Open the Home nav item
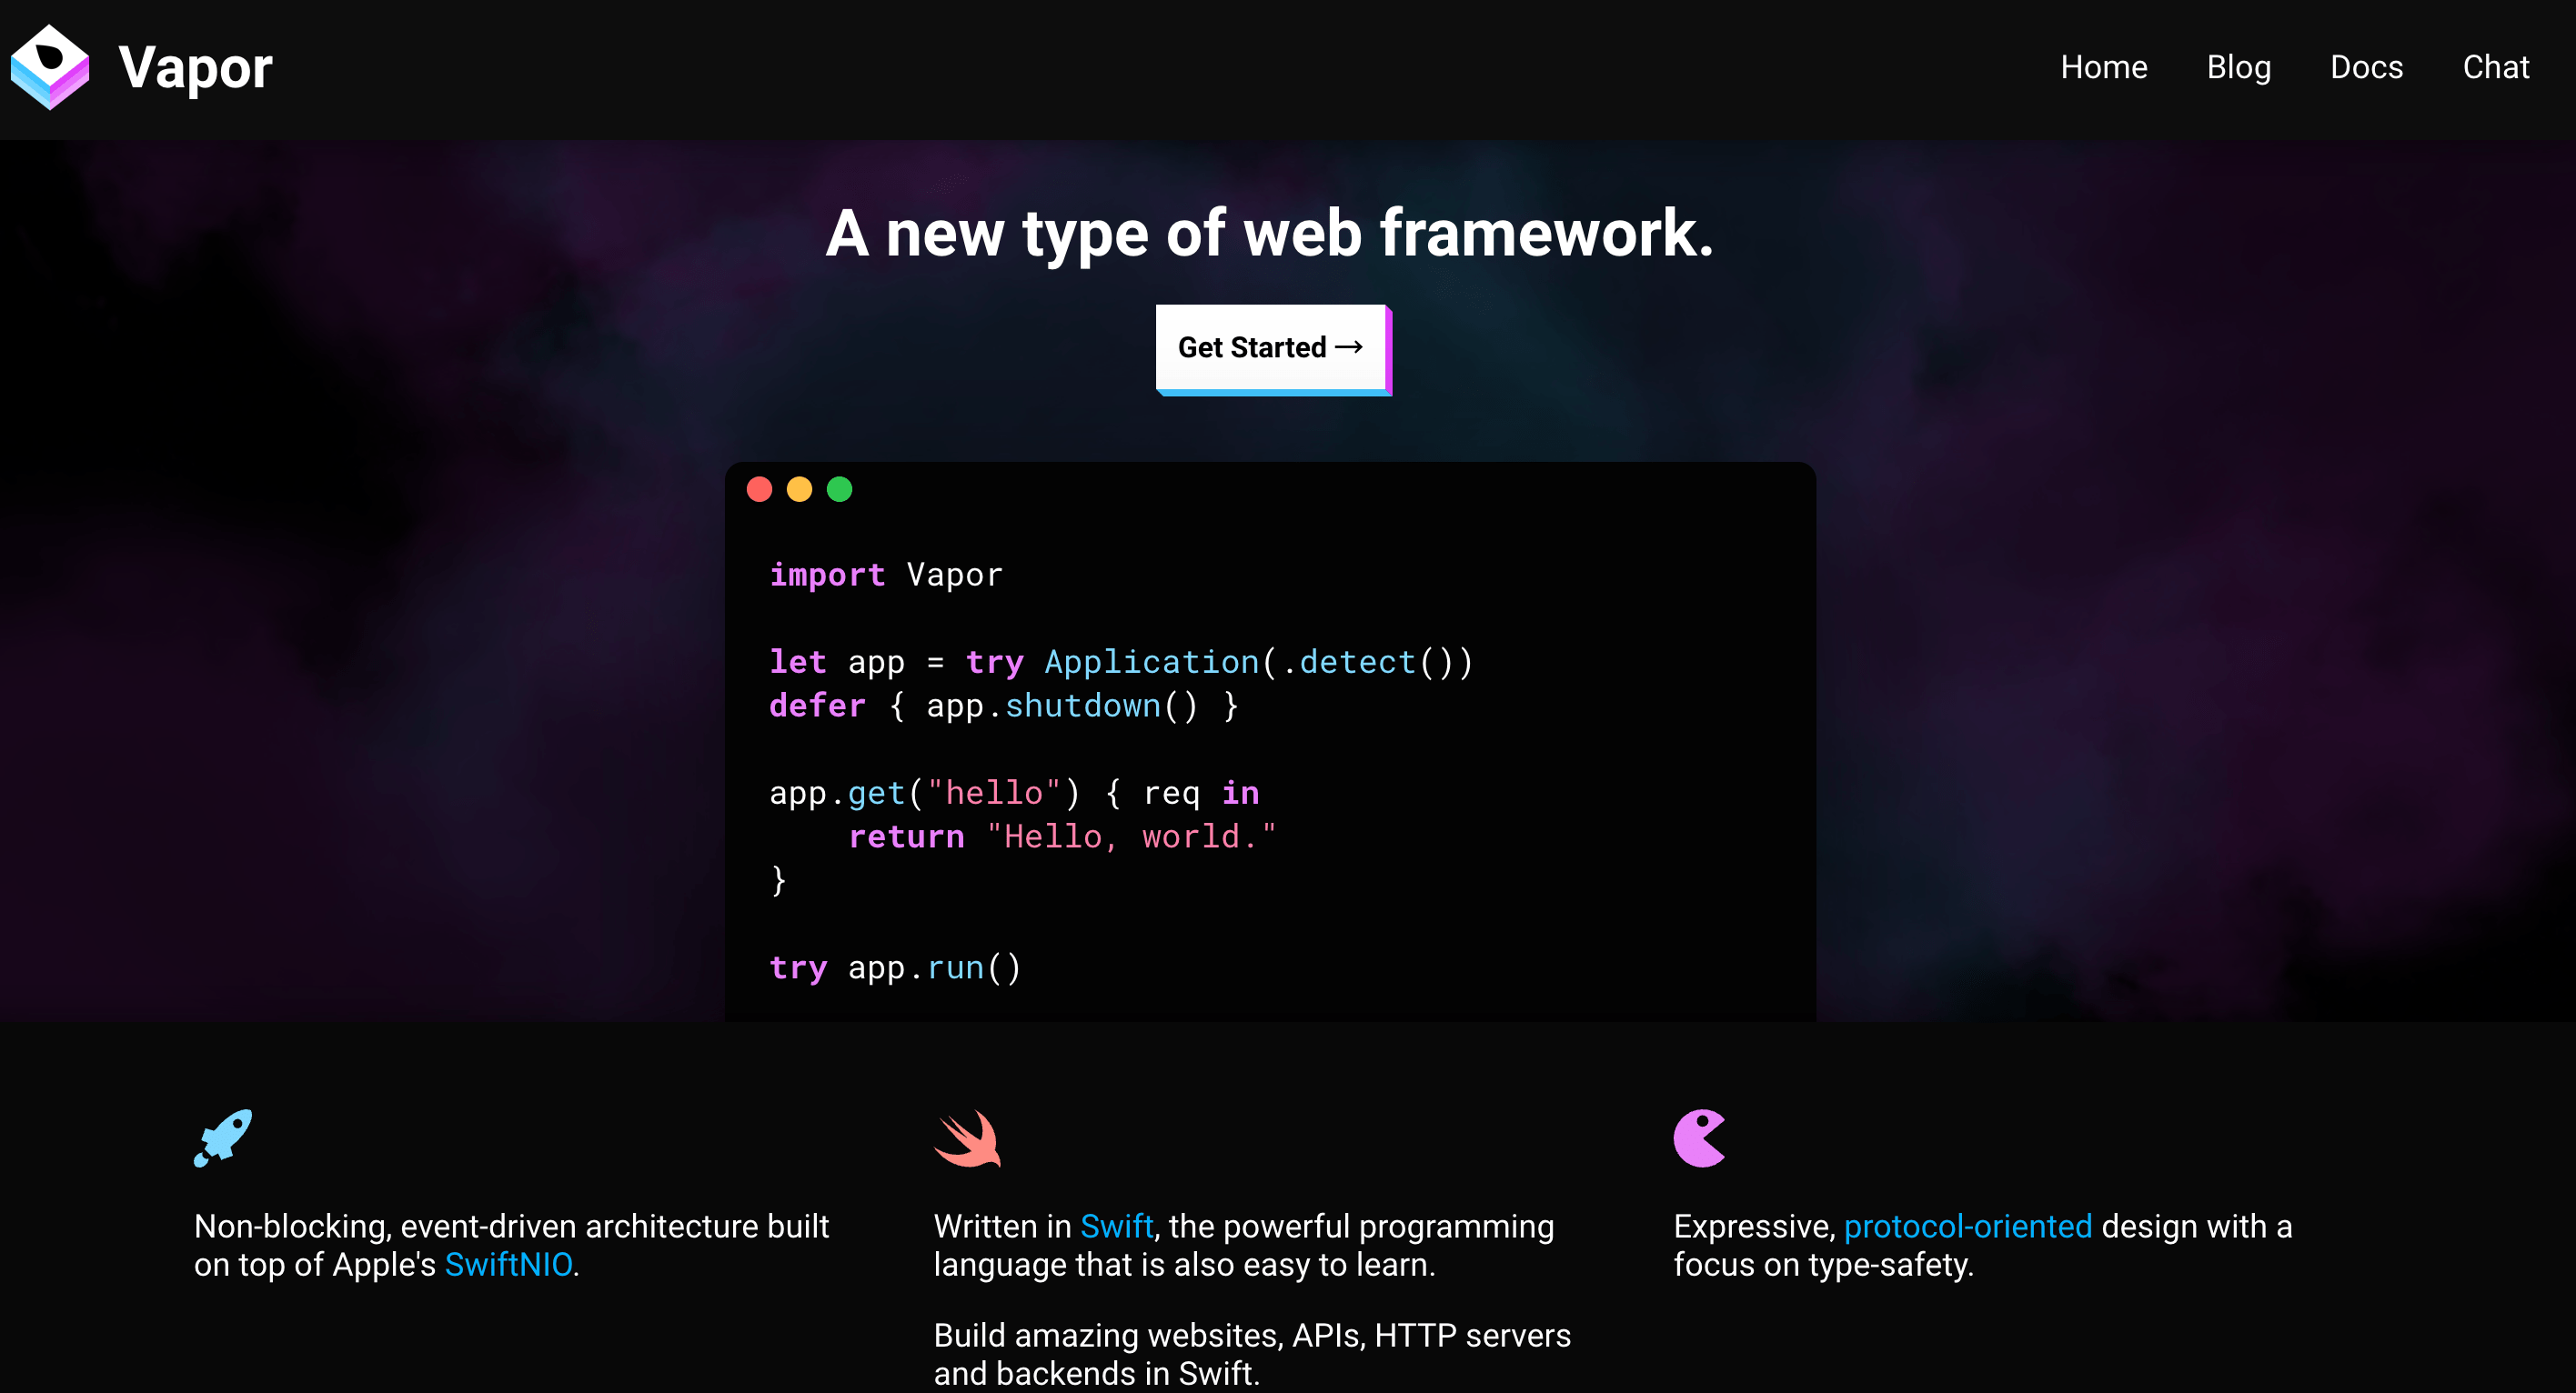 tap(2104, 67)
